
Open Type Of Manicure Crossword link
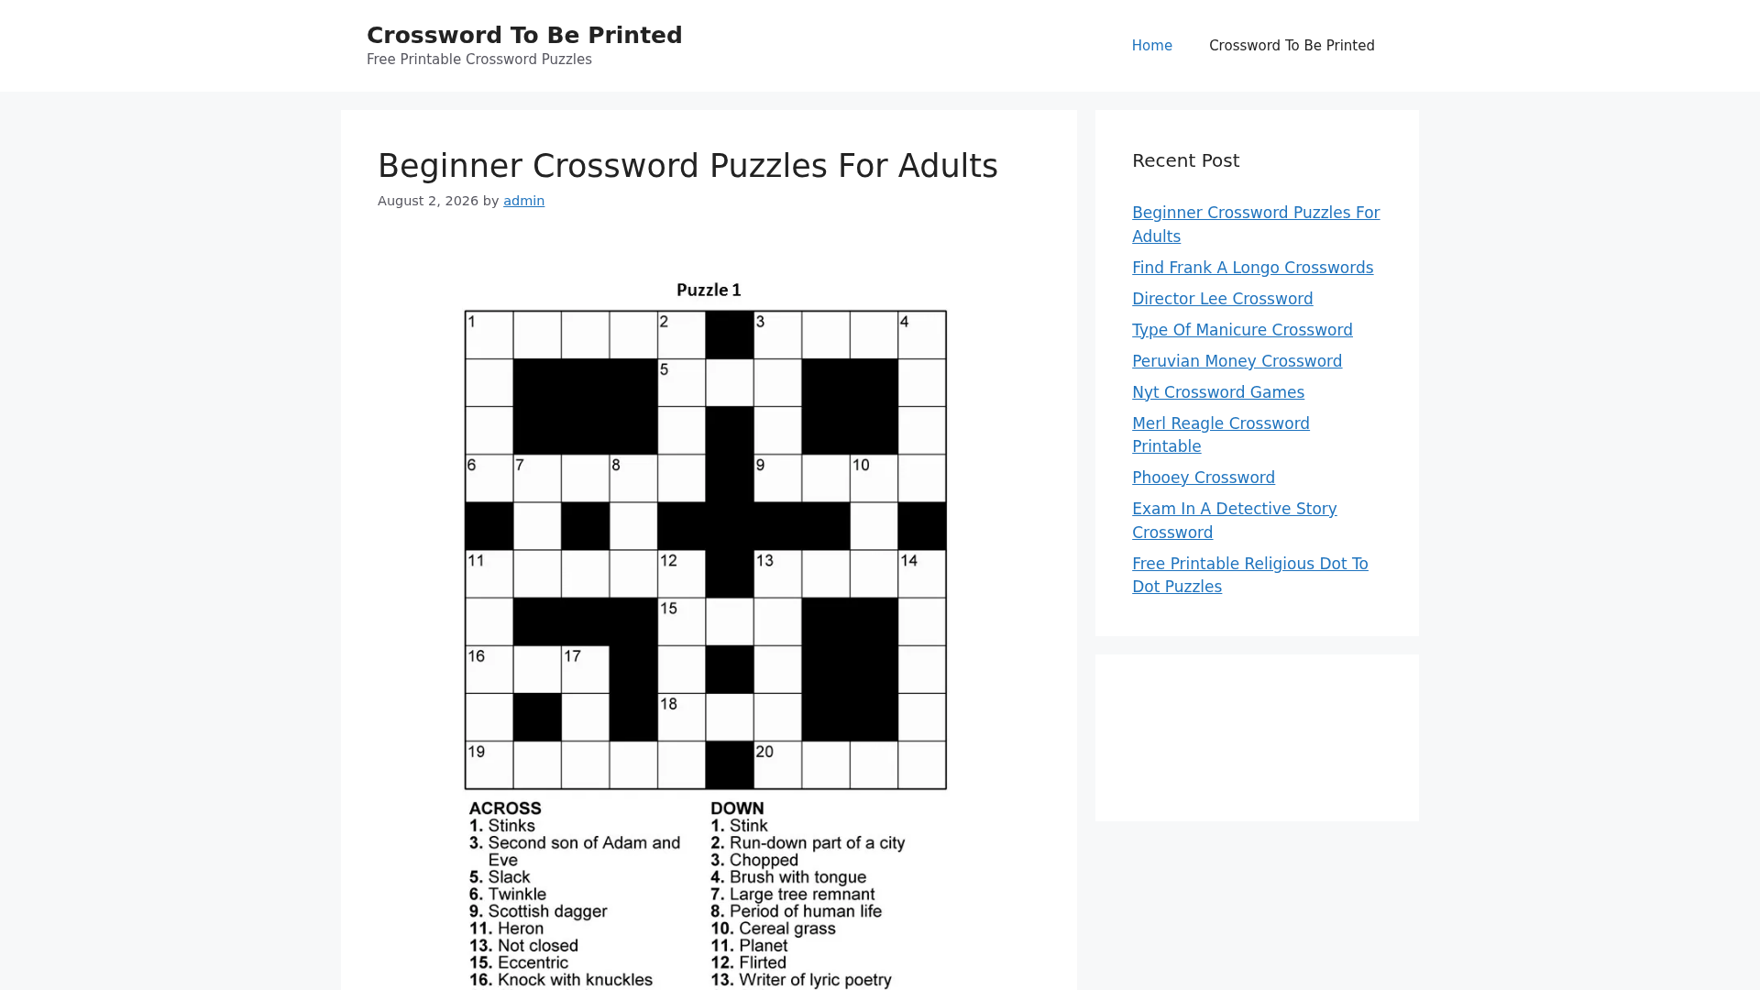tap(1242, 330)
